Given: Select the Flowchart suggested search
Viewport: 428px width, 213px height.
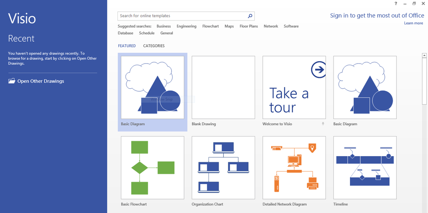Looking at the screenshot, I should [x=211, y=26].
